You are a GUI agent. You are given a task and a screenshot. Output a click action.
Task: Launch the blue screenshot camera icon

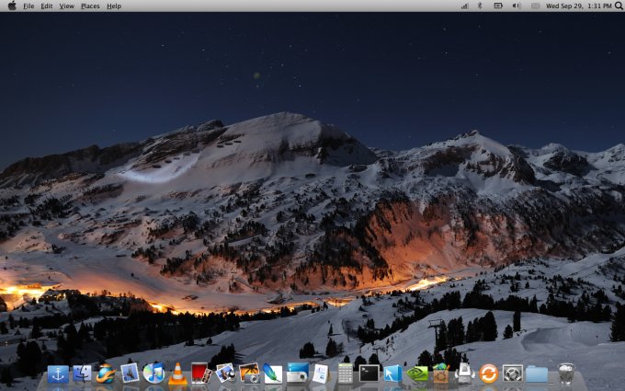click(298, 373)
